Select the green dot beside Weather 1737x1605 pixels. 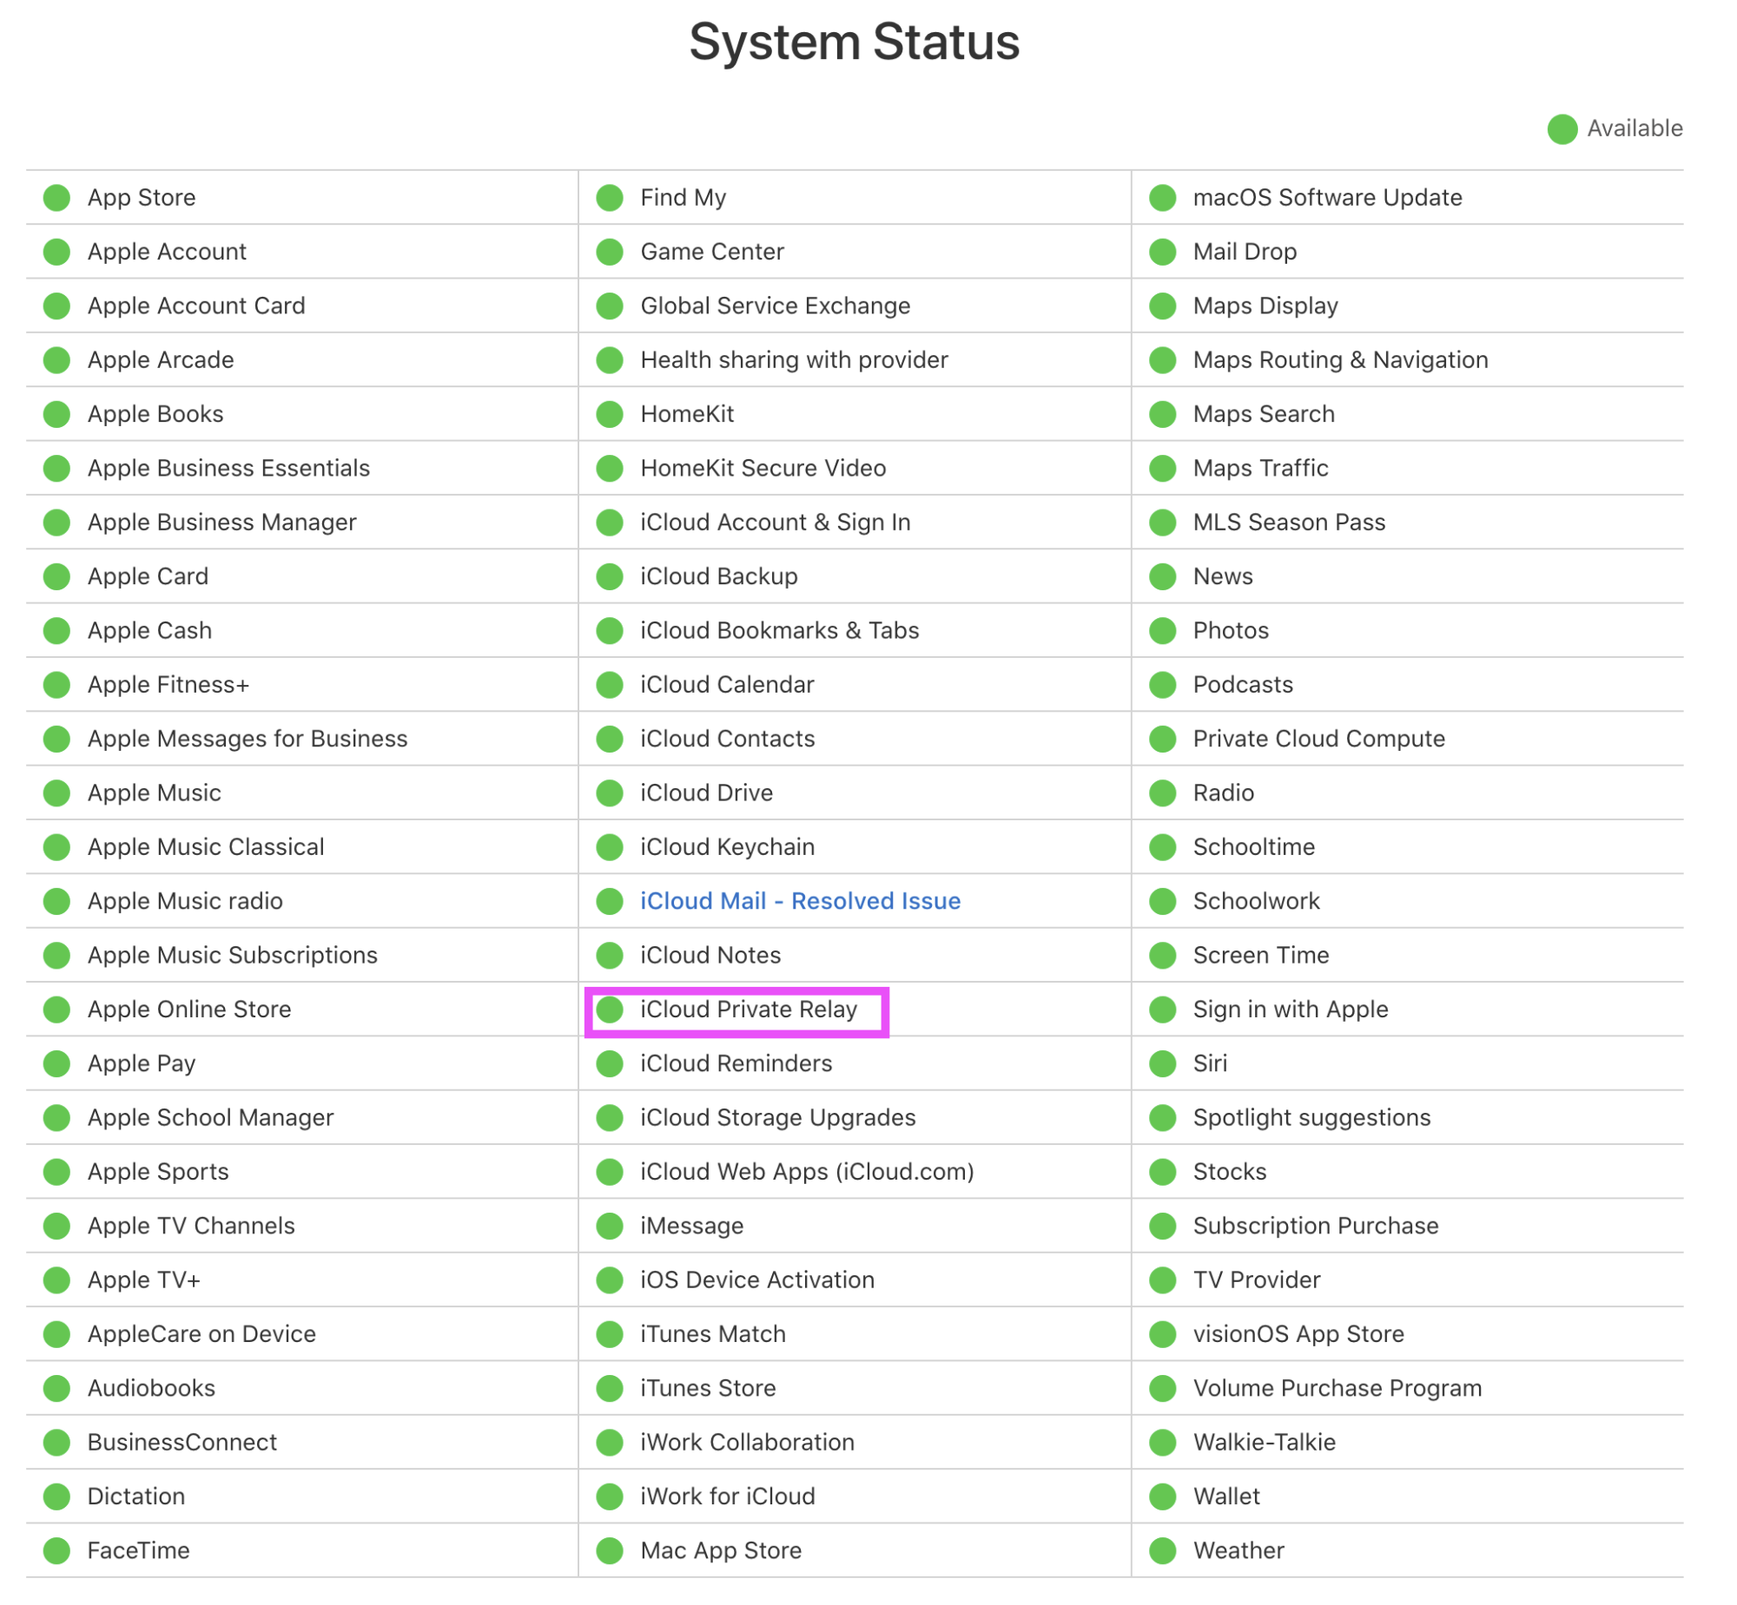click(1165, 1553)
